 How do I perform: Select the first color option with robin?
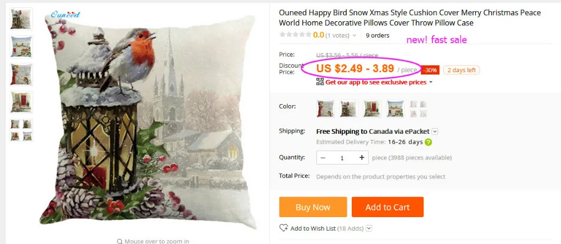coord(325,109)
